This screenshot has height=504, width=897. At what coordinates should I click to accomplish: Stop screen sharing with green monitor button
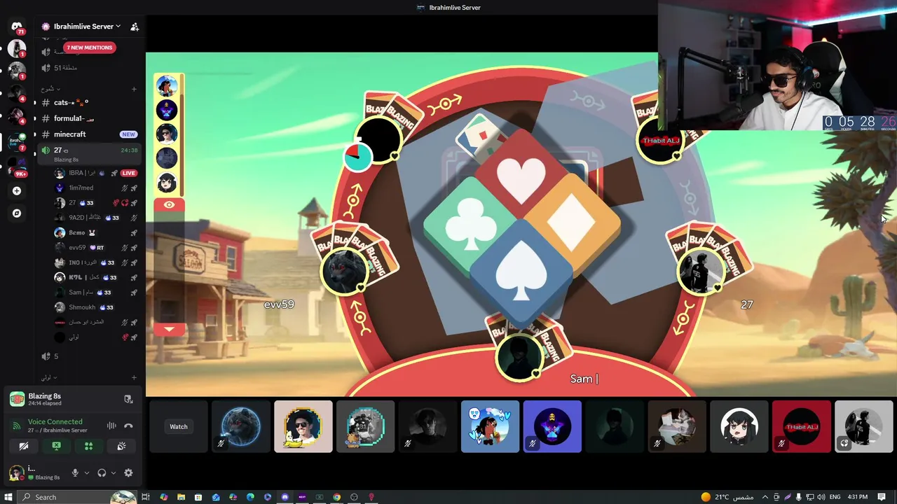click(56, 446)
